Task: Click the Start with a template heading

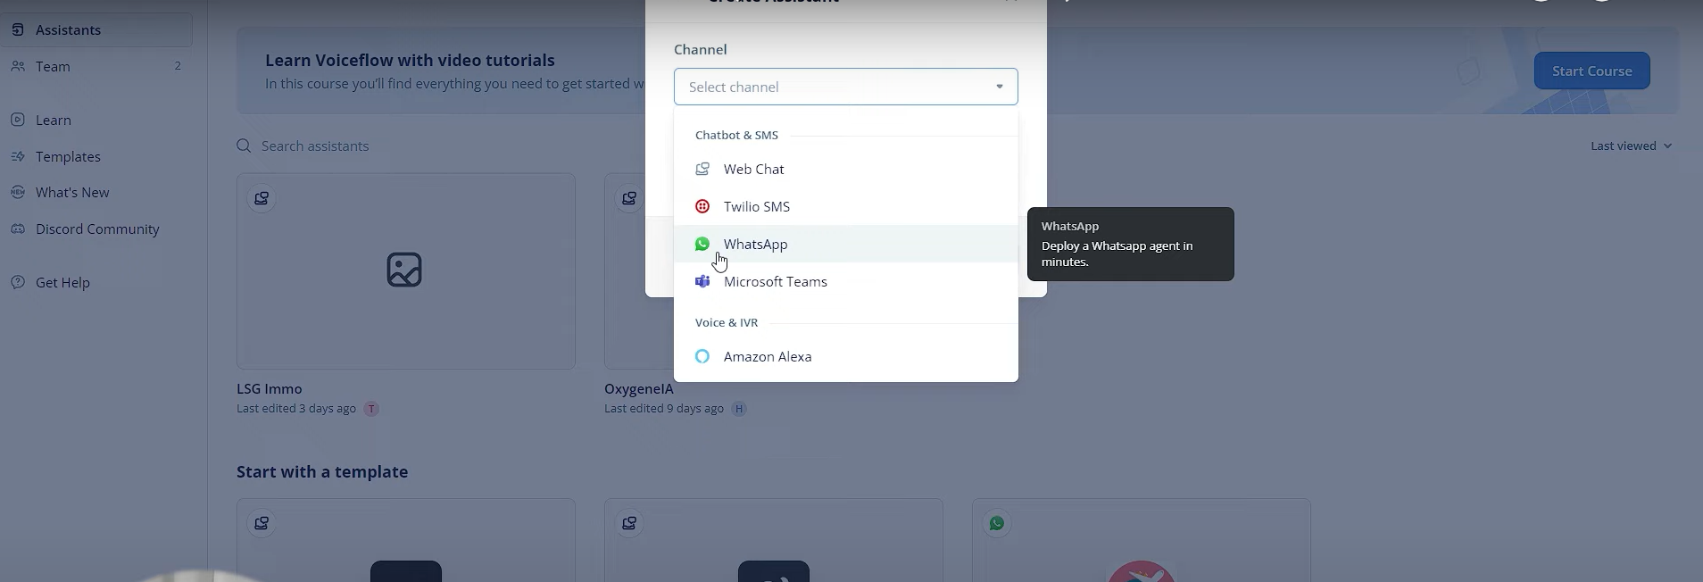Action: pos(322,471)
